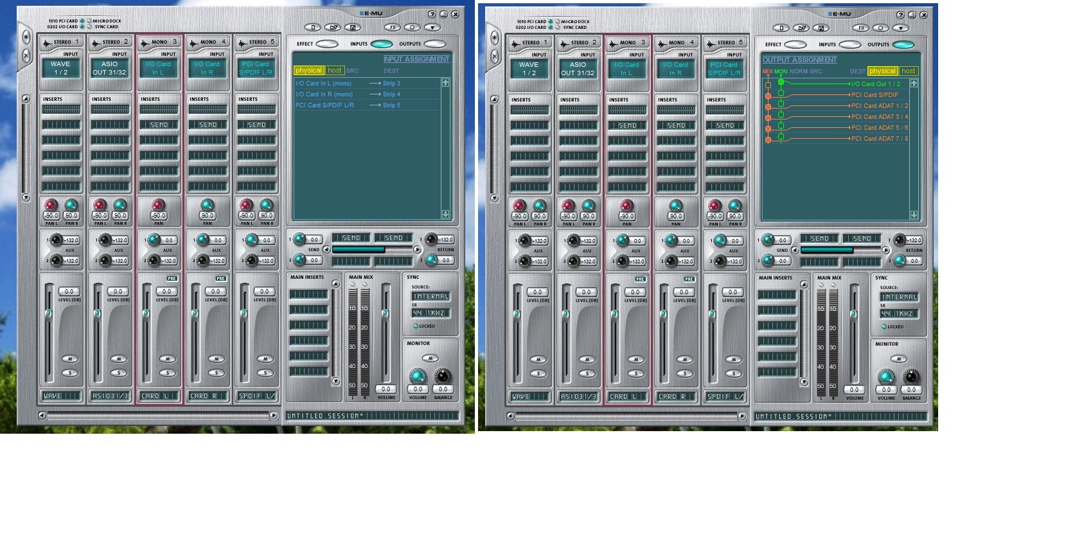Click Monitor balance knob in right window

click(x=911, y=377)
